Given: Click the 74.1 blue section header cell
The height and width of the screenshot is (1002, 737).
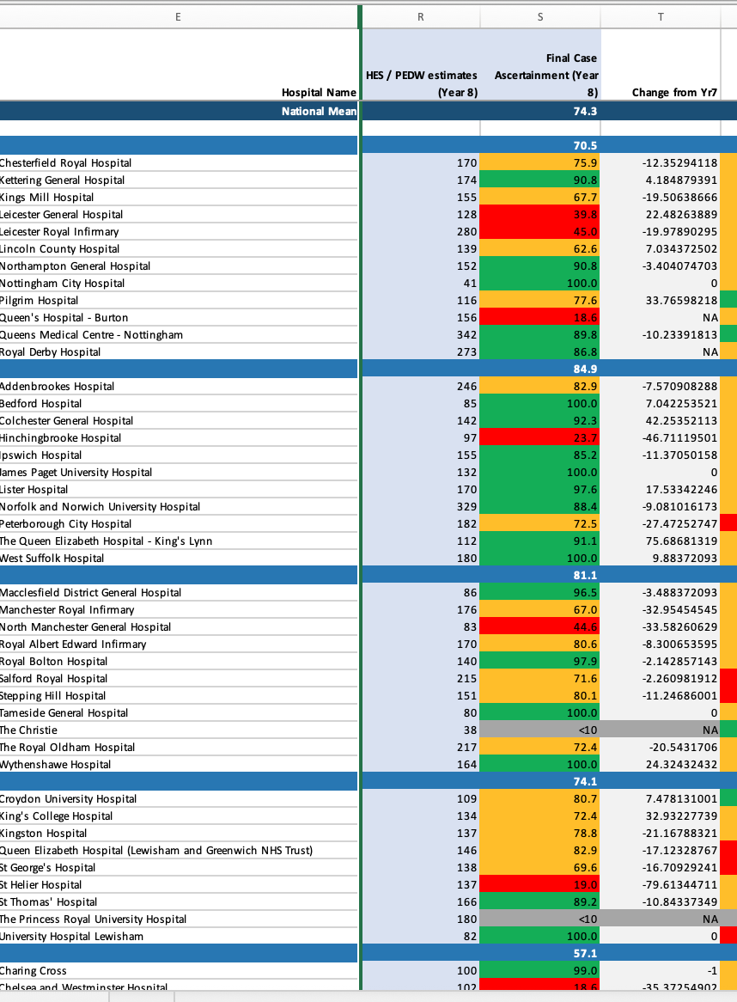Looking at the screenshot, I should click(x=539, y=780).
